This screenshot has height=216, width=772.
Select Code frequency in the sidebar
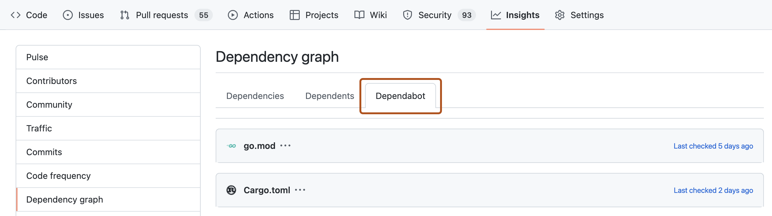coord(58,176)
